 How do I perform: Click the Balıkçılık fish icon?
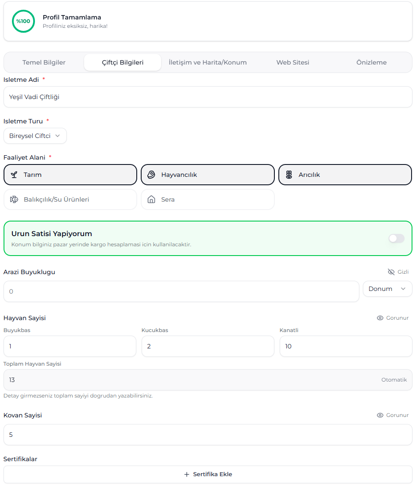[14, 199]
